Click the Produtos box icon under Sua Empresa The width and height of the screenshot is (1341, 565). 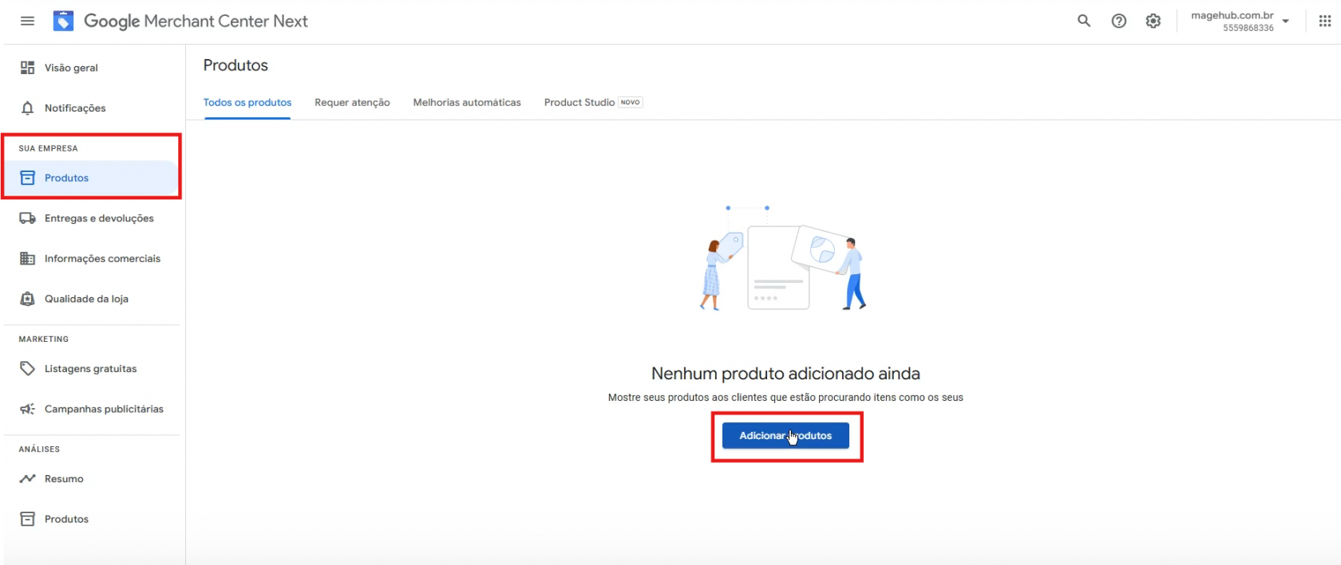tap(28, 178)
